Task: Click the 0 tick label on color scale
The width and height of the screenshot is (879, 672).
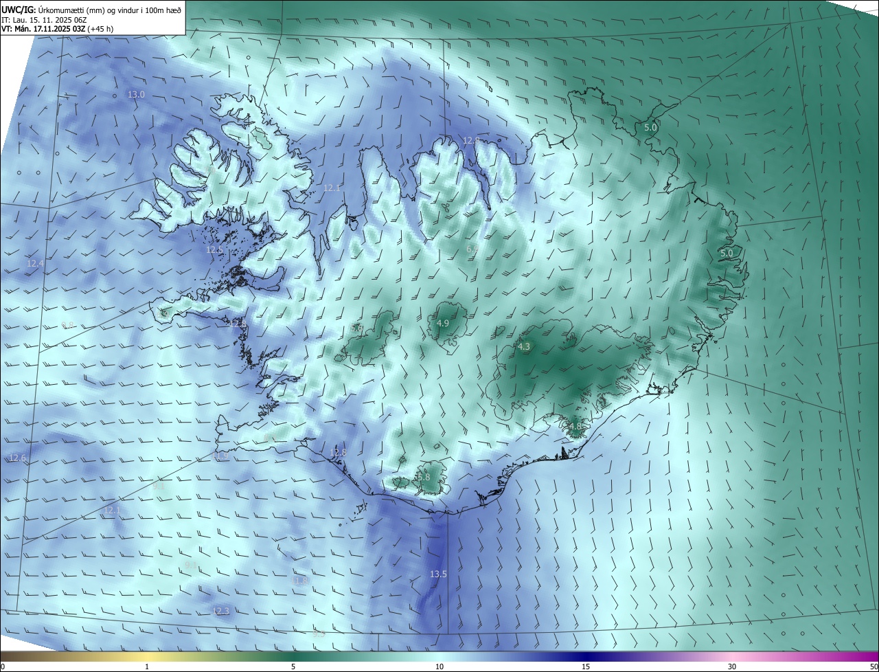Action: (3, 667)
